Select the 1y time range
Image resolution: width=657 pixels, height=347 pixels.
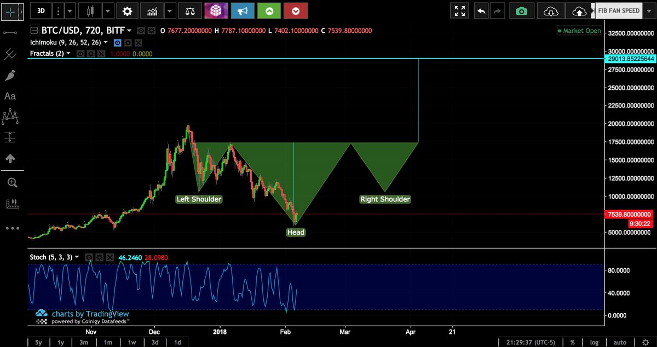[61, 342]
